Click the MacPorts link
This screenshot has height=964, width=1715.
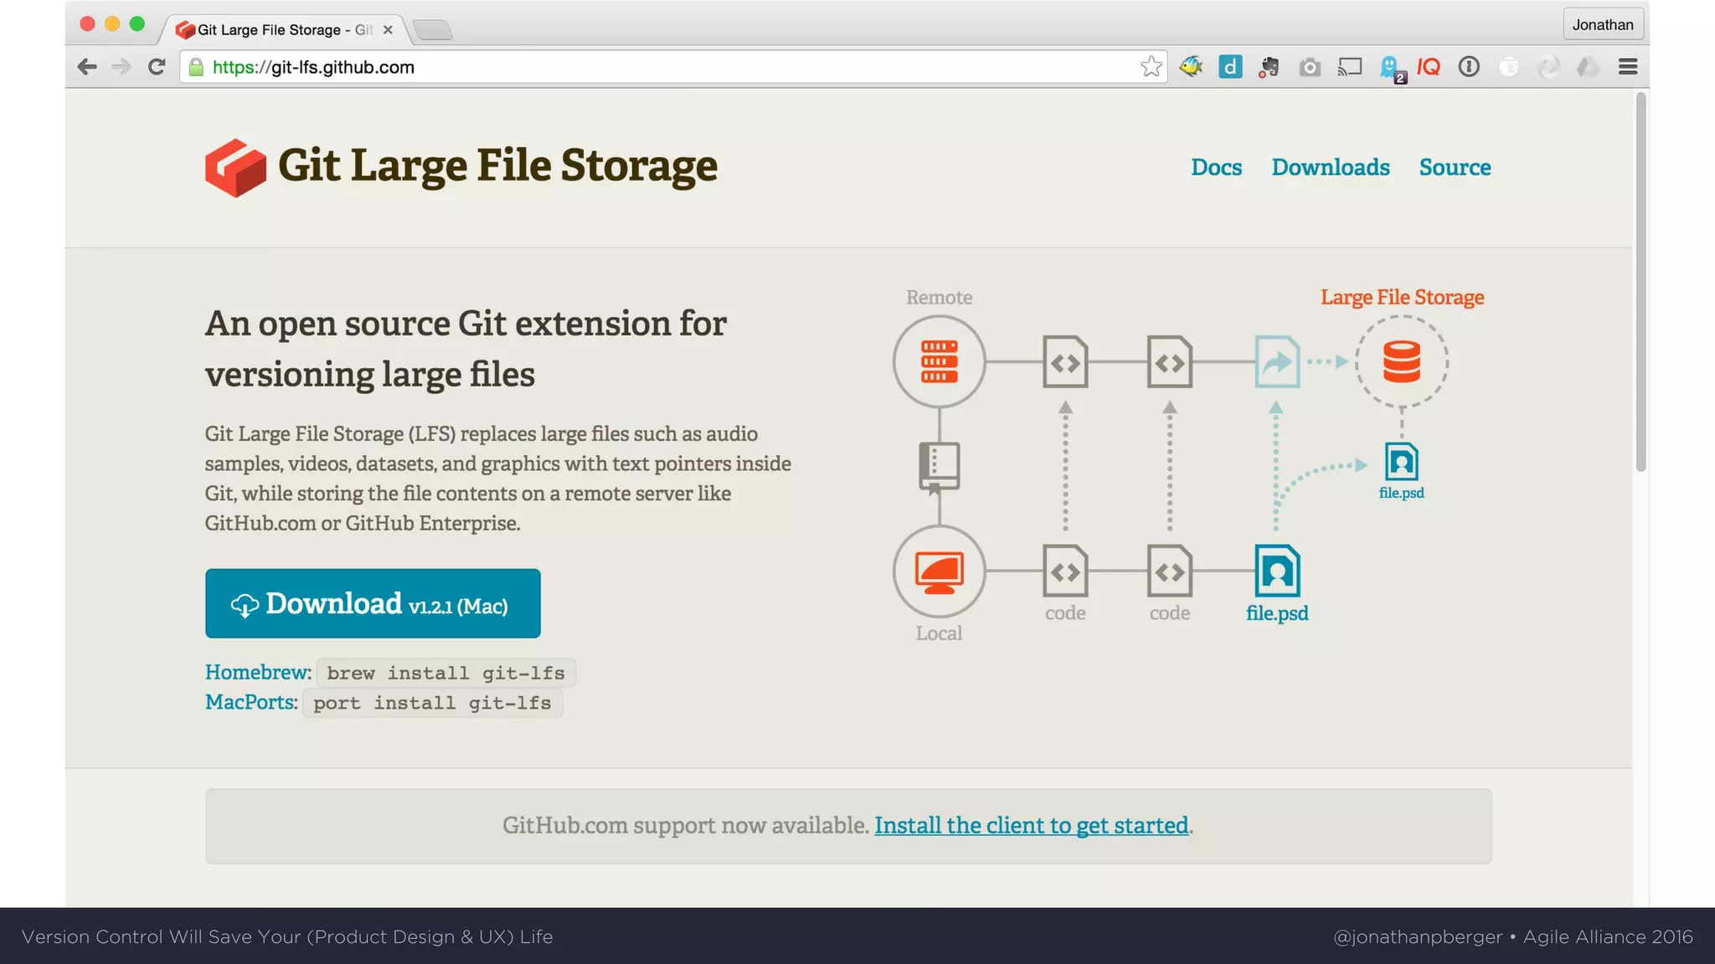tap(250, 702)
